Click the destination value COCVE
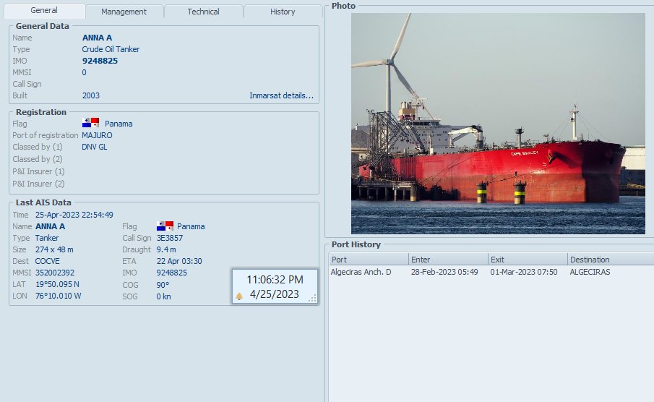Viewport: 654px width, 402px height. point(48,261)
